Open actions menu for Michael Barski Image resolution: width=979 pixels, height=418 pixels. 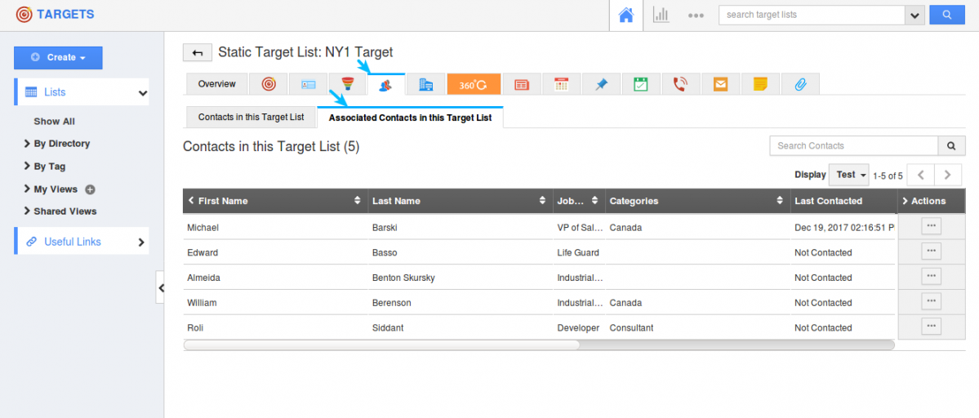tap(931, 226)
